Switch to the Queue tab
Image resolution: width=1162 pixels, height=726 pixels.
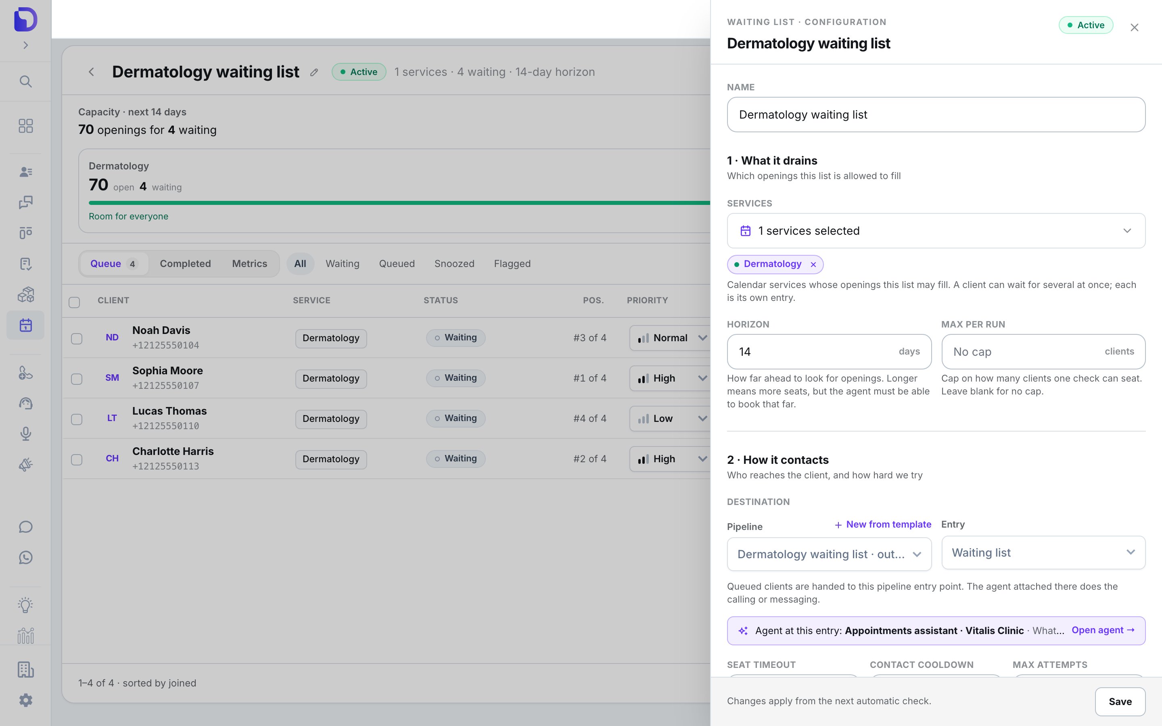pyautogui.click(x=114, y=264)
